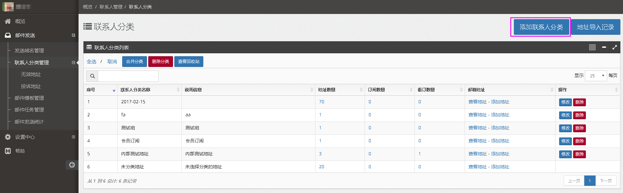Click the search text input field

128,76
